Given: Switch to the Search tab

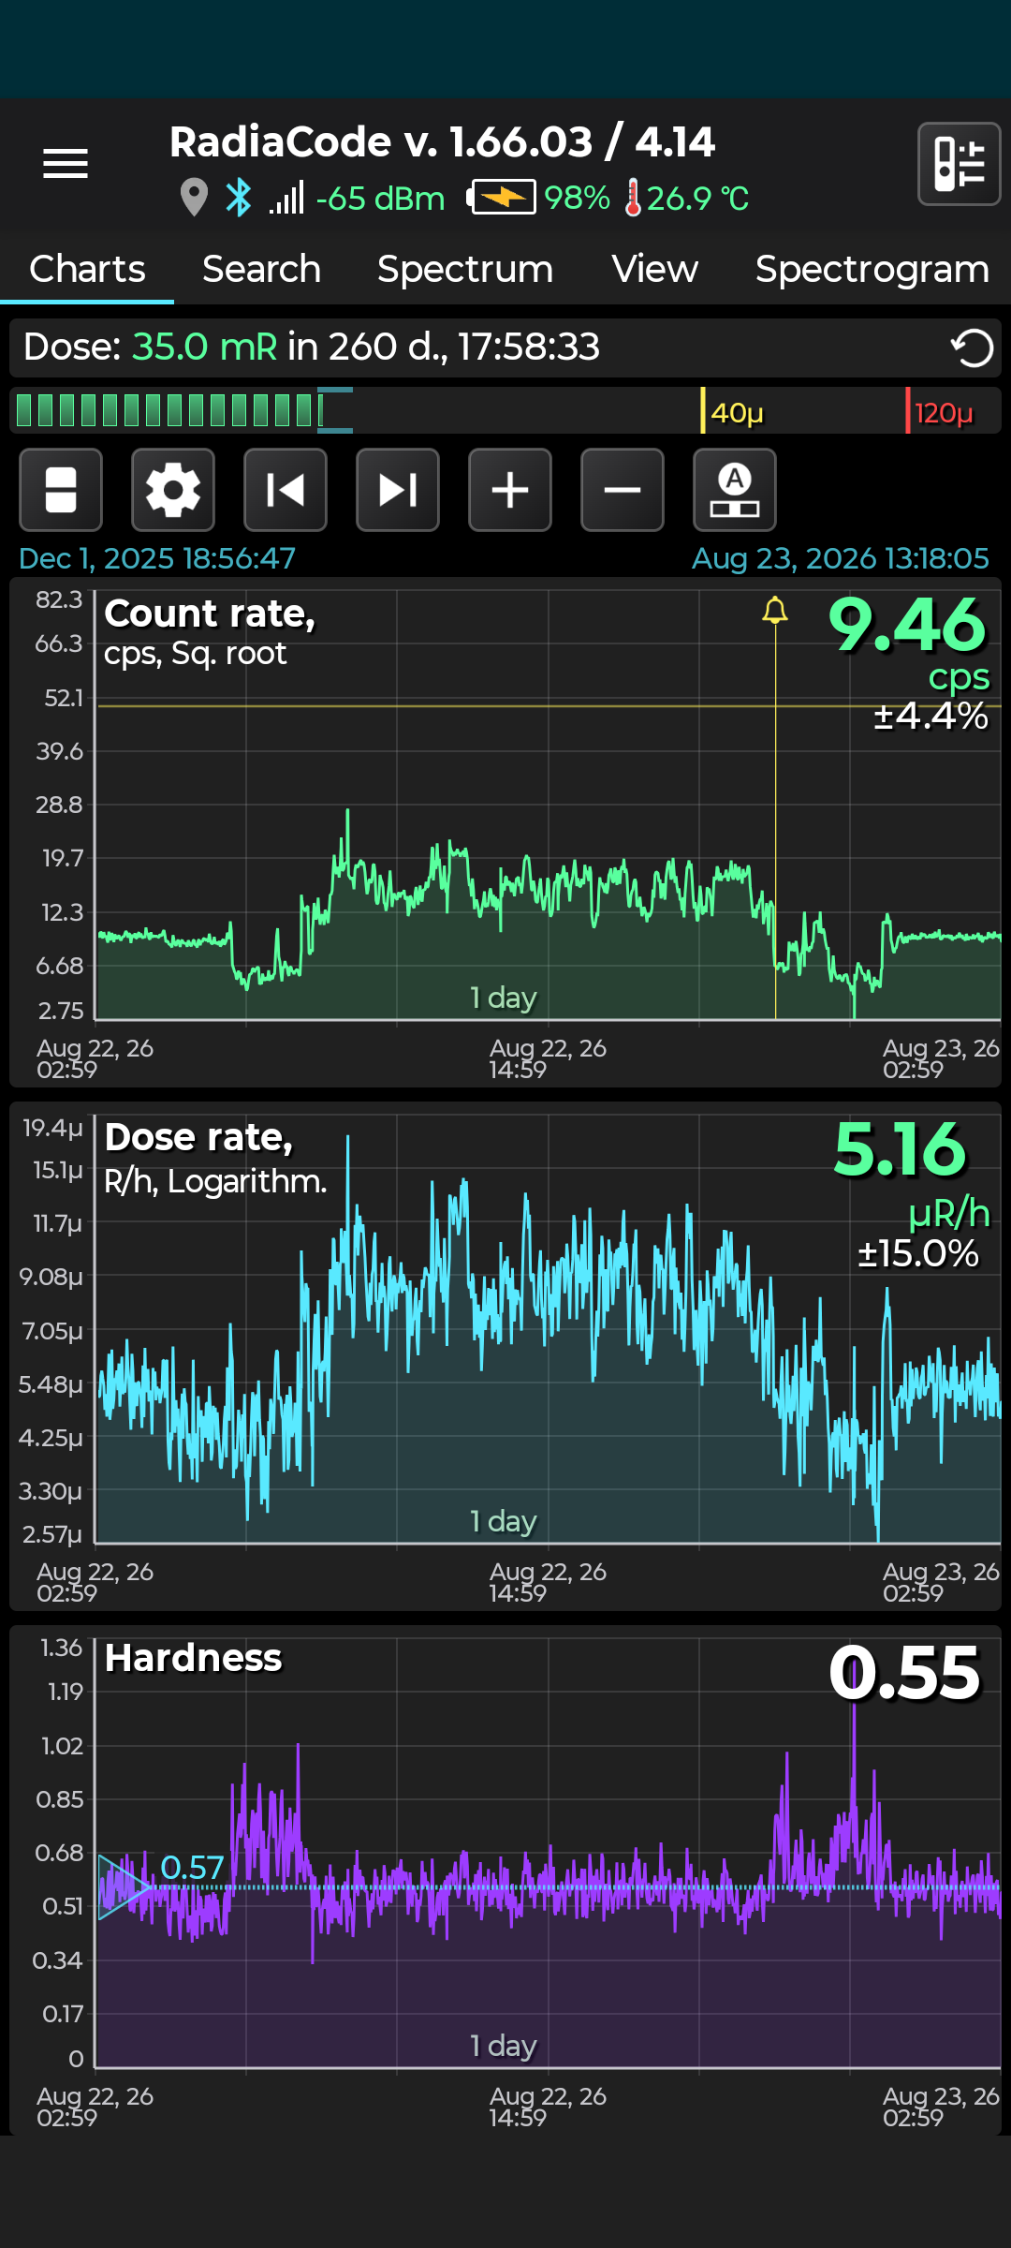Looking at the screenshot, I should pyautogui.click(x=261, y=269).
